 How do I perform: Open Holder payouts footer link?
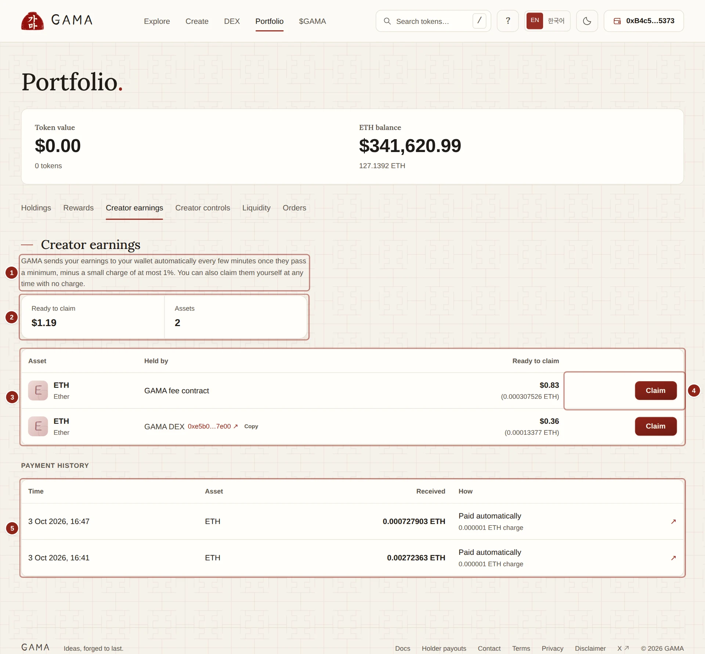[444, 648]
